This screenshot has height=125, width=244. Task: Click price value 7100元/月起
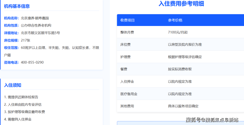point(178,32)
